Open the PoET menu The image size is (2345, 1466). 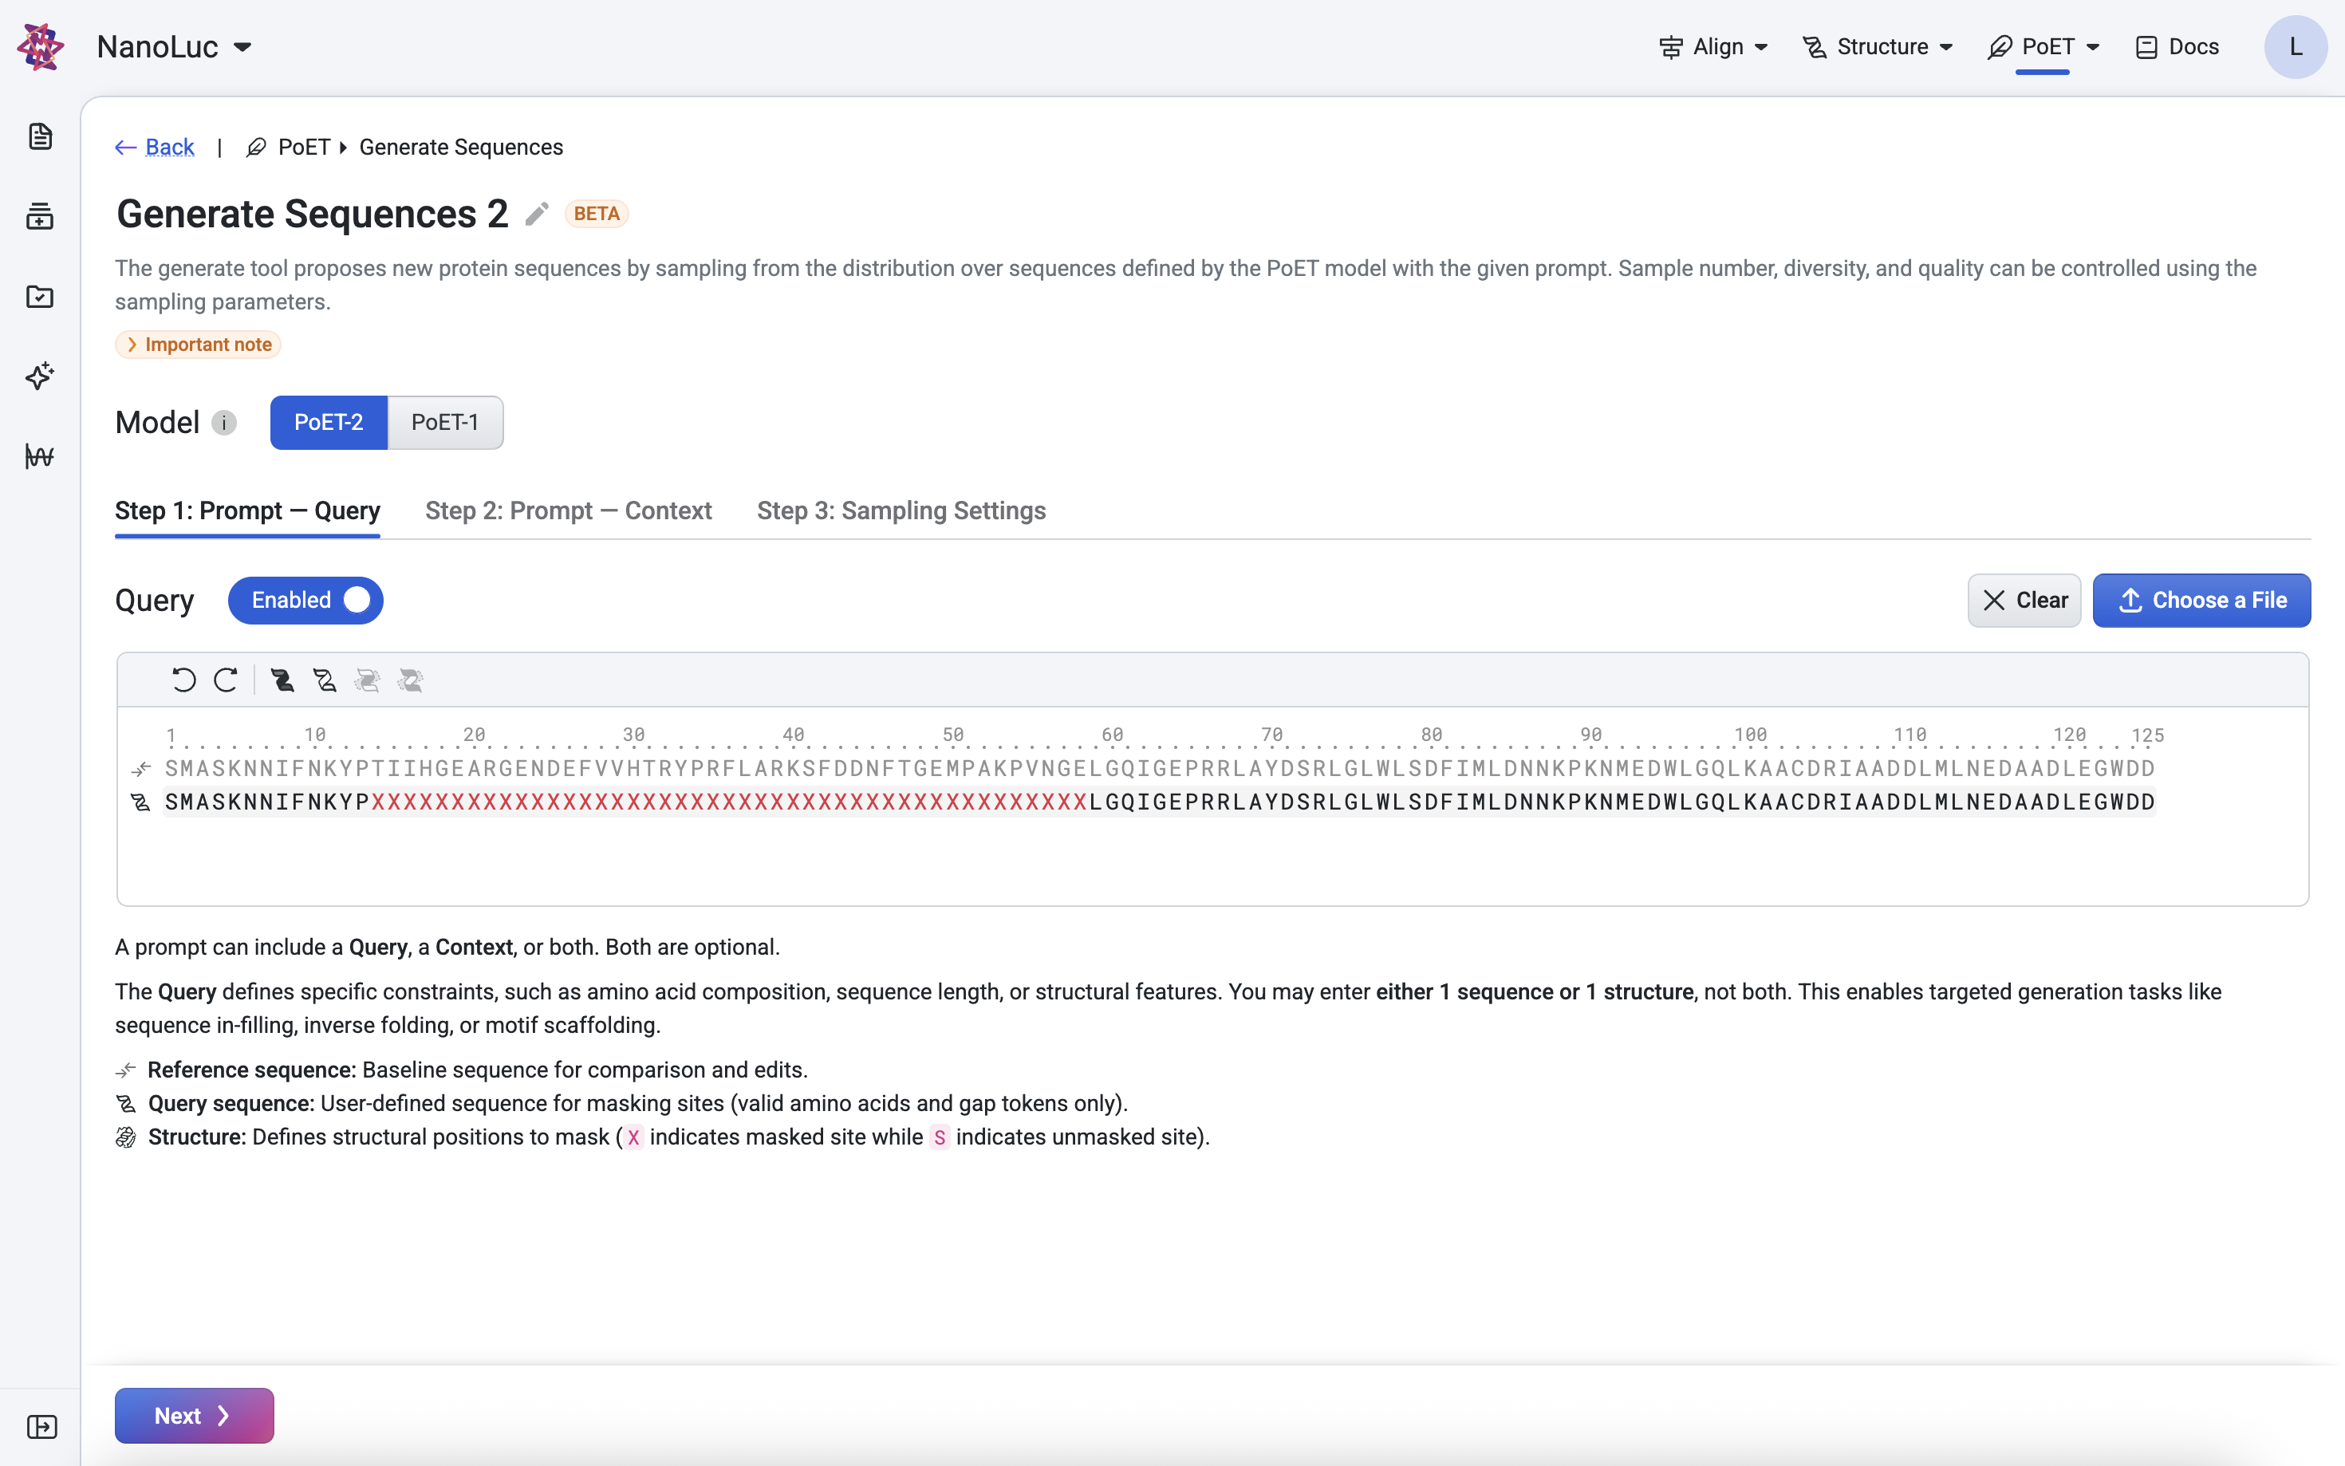(2043, 46)
